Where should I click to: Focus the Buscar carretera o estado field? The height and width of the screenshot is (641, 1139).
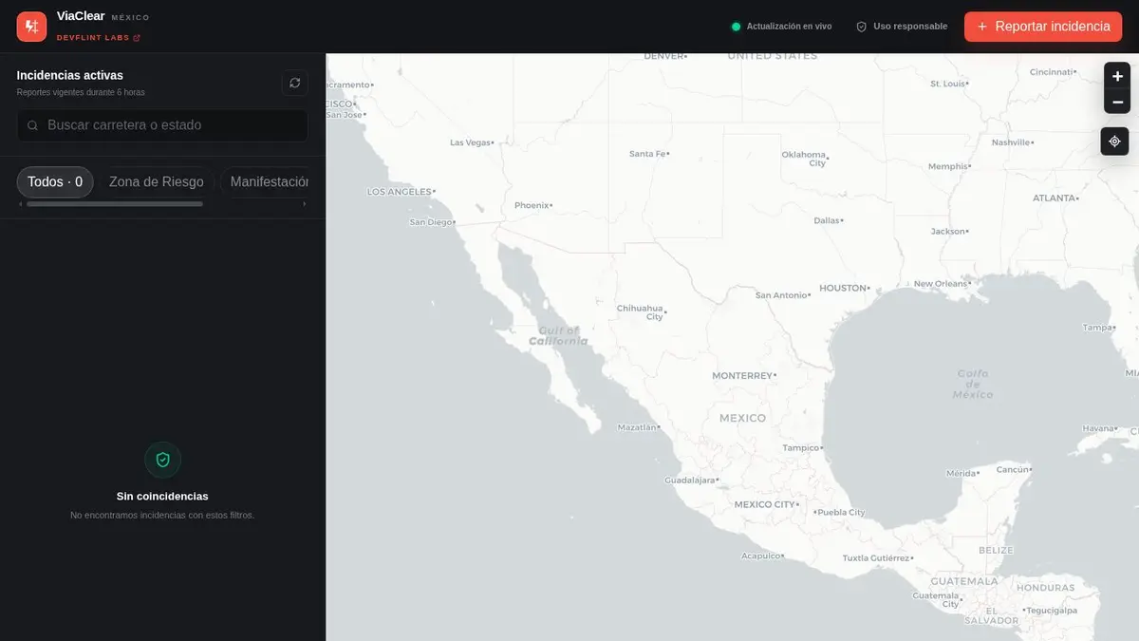[162, 125]
